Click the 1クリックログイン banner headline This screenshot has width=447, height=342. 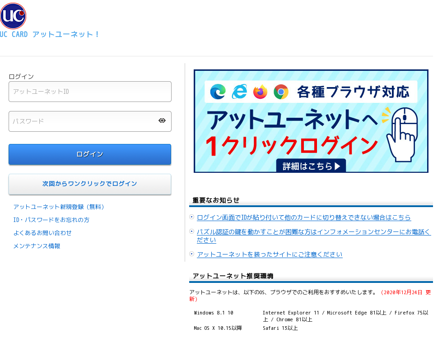pyautogui.click(x=292, y=146)
